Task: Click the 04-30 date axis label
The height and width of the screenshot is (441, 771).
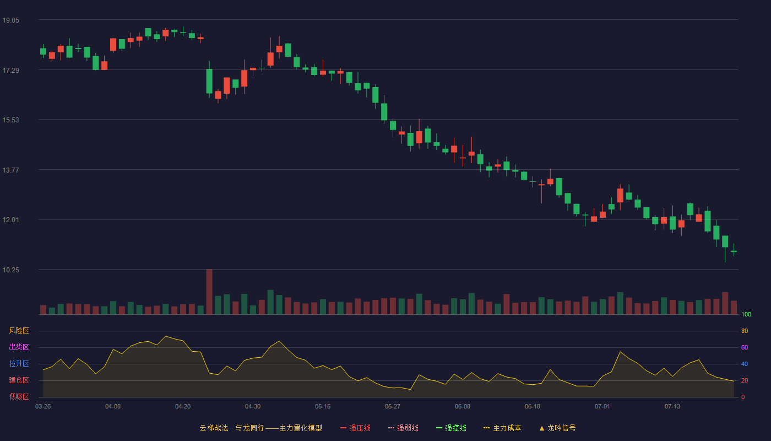Action: tap(253, 406)
